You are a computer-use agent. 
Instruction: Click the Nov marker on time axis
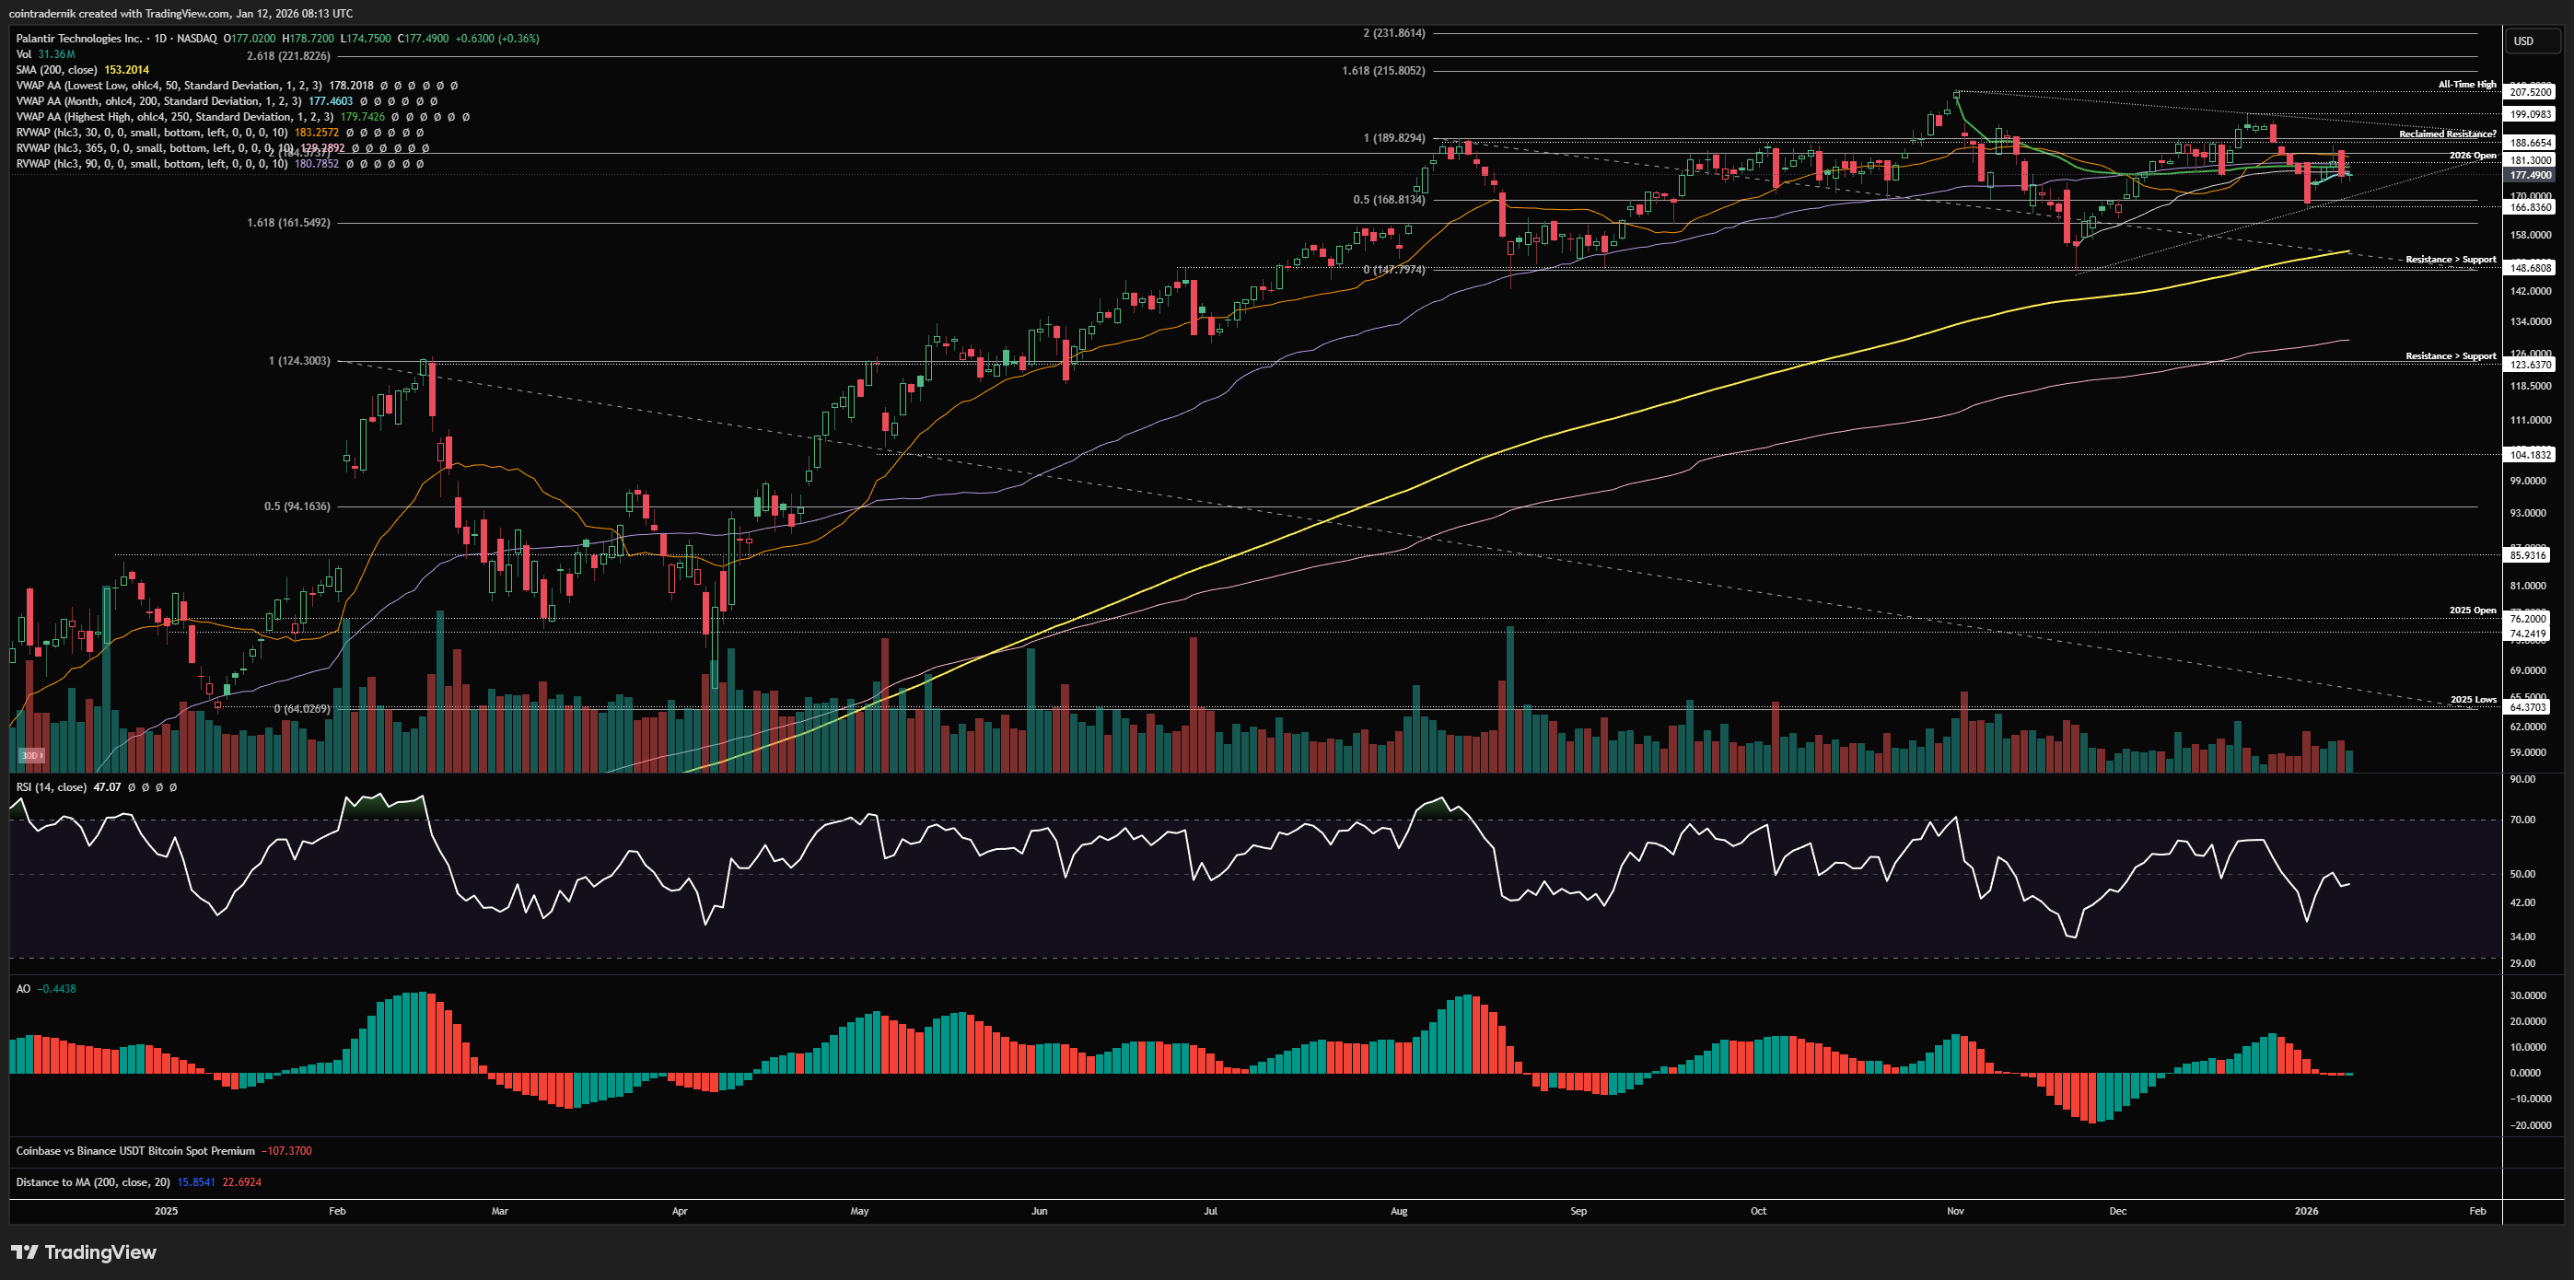pyautogui.click(x=1955, y=1211)
